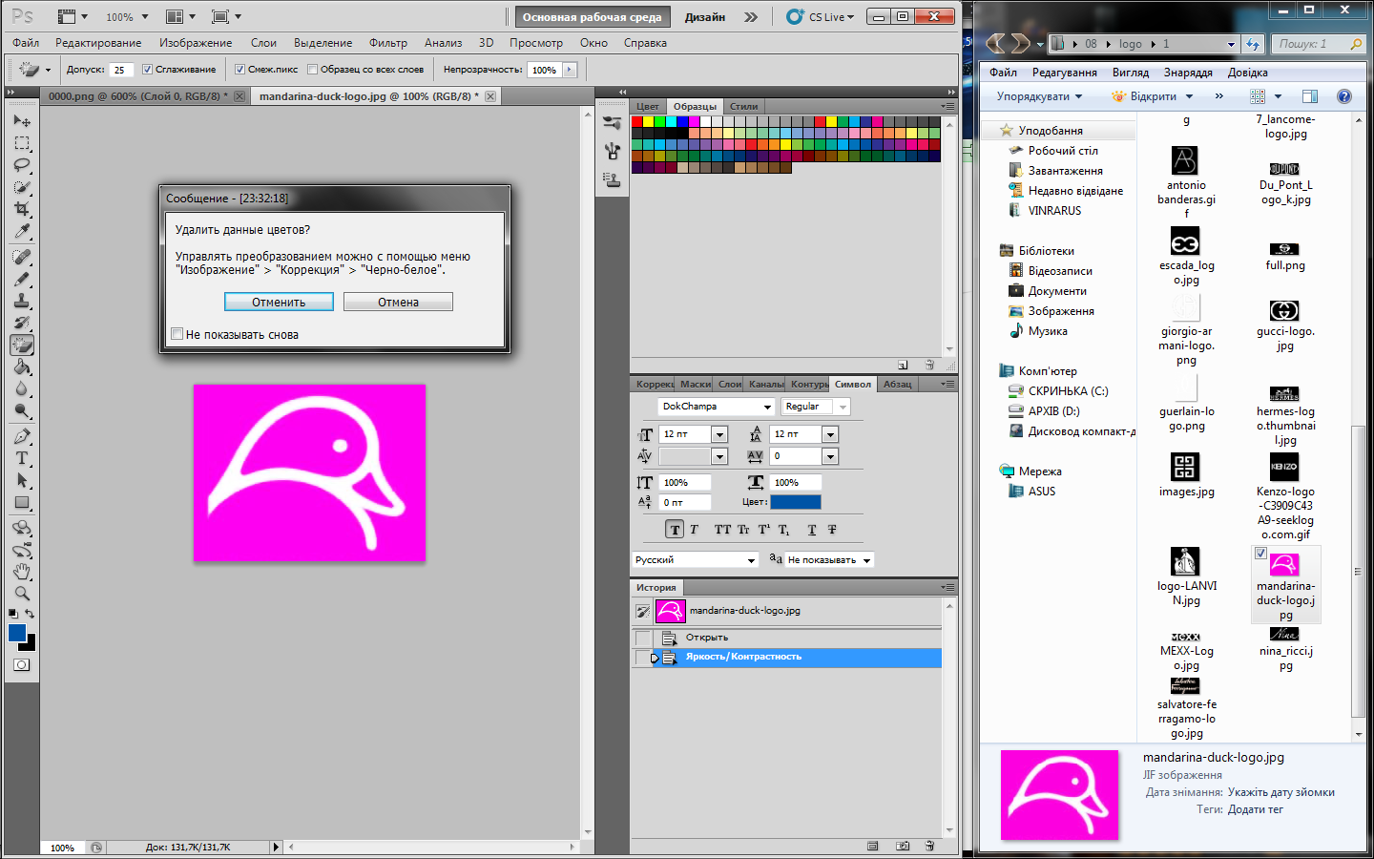1374x859 pixels.
Task: Switch to the Каналы panel tab
Action: pos(766,384)
